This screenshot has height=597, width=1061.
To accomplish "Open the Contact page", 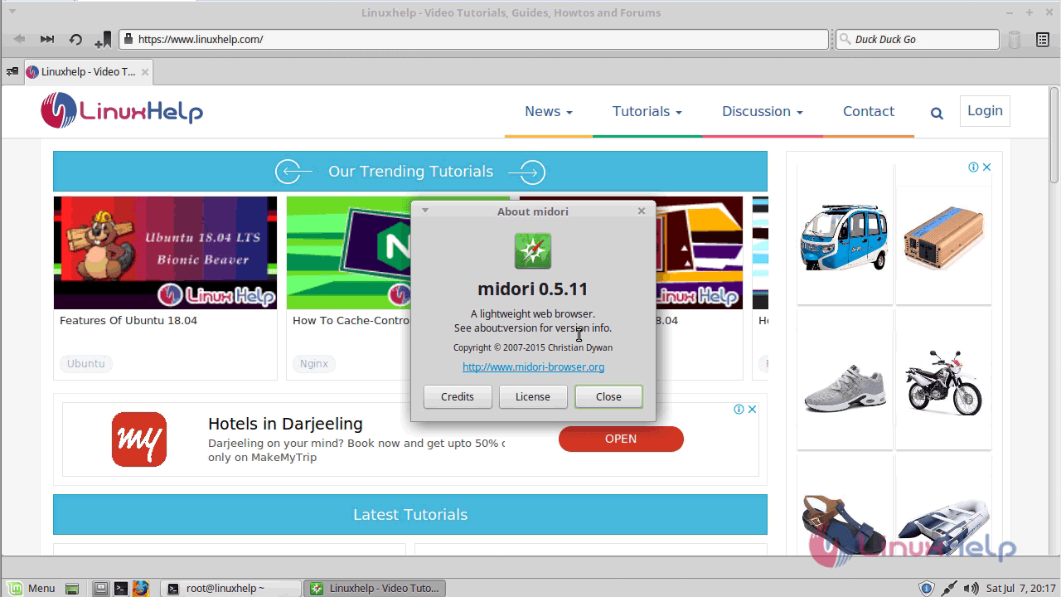I will click(868, 112).
